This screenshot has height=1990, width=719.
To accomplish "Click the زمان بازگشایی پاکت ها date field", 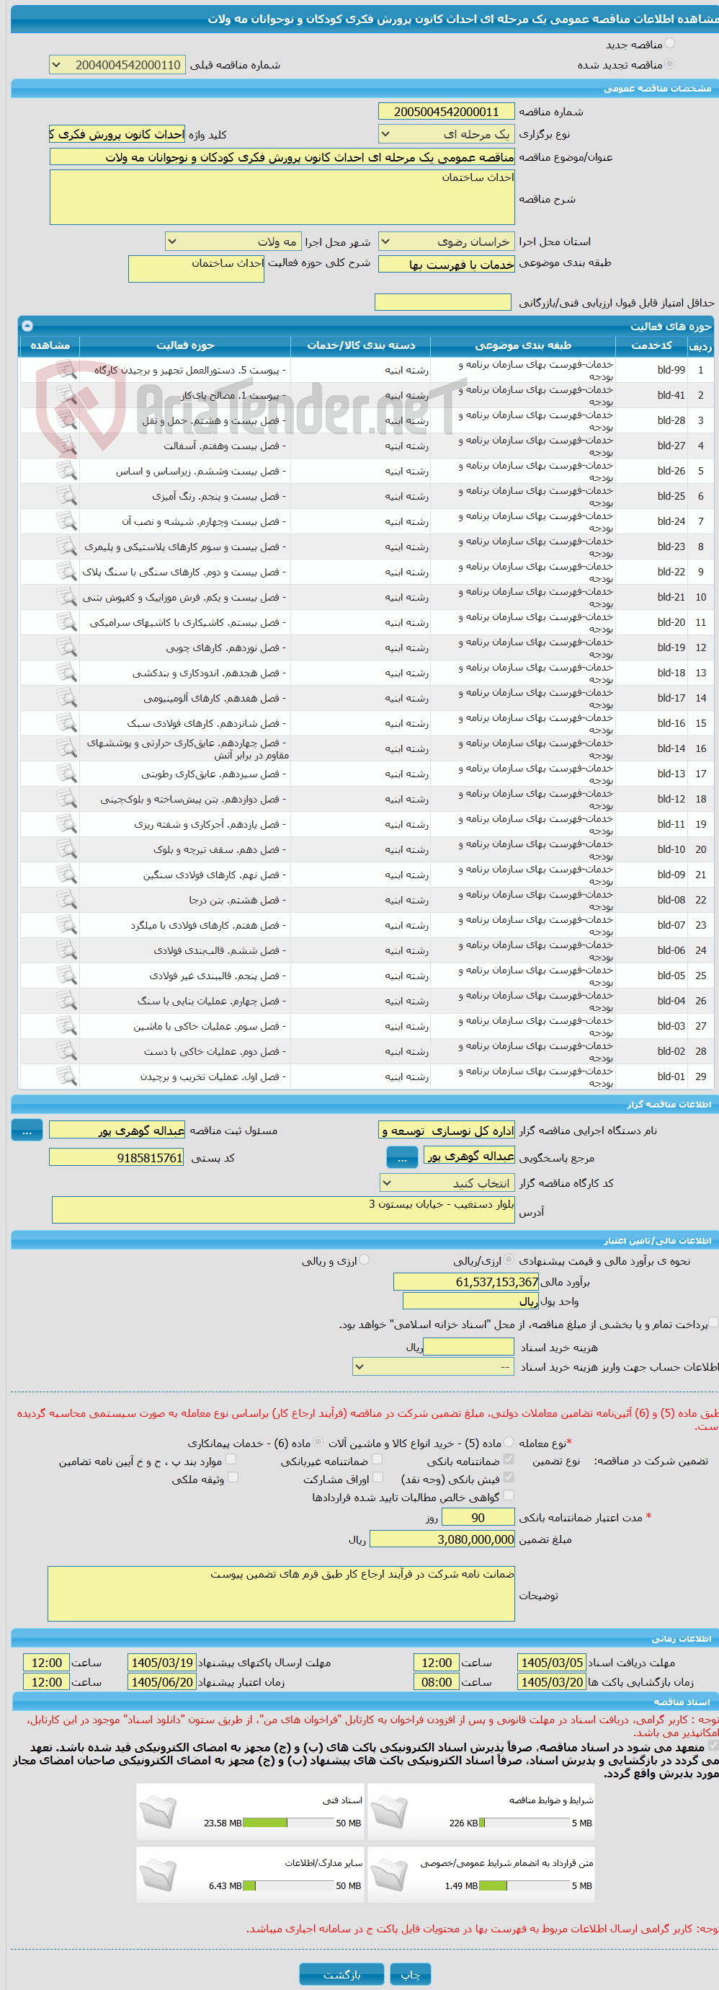I will [552, 1681].
